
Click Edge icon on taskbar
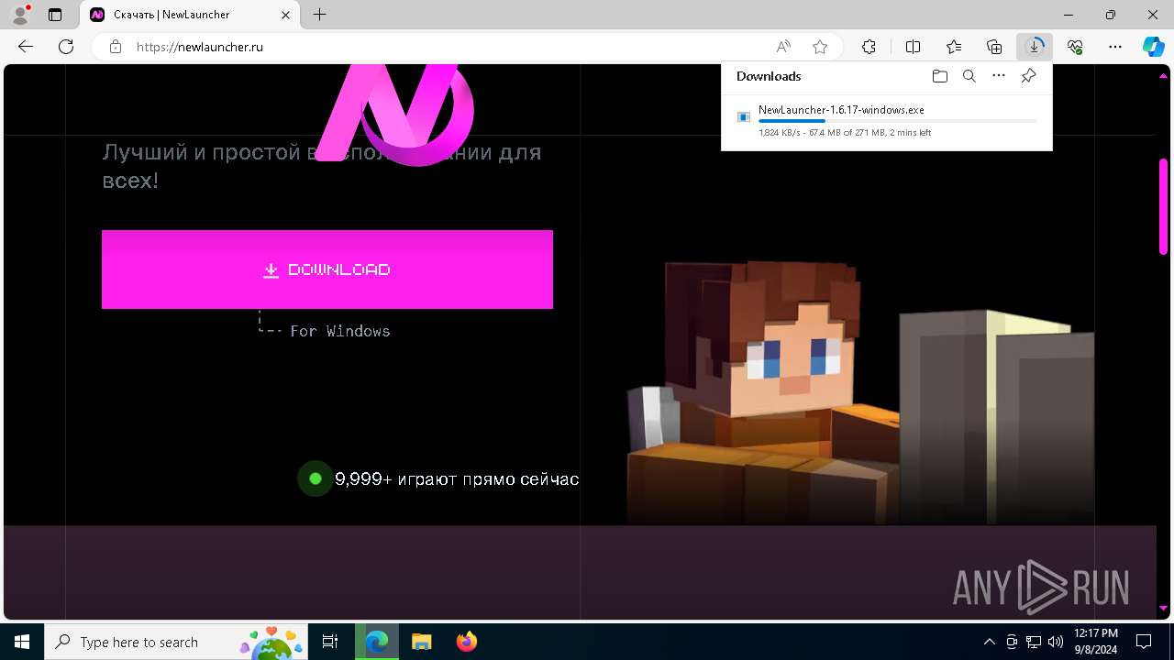[x=377, y=642]
